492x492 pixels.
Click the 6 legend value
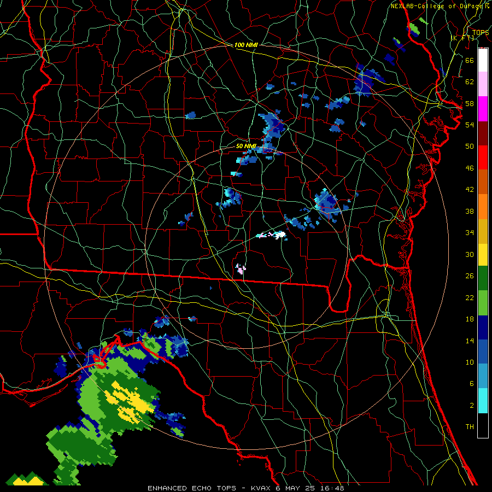point(471,384)
